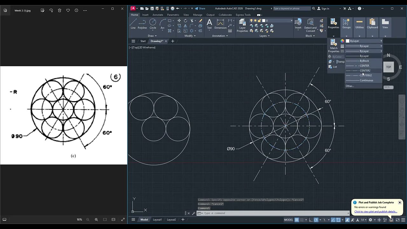Viewport: 407px width, 229px height.
Task: Click the Trim tool icon
Action: pyautogui.click(x=192, y=21)
